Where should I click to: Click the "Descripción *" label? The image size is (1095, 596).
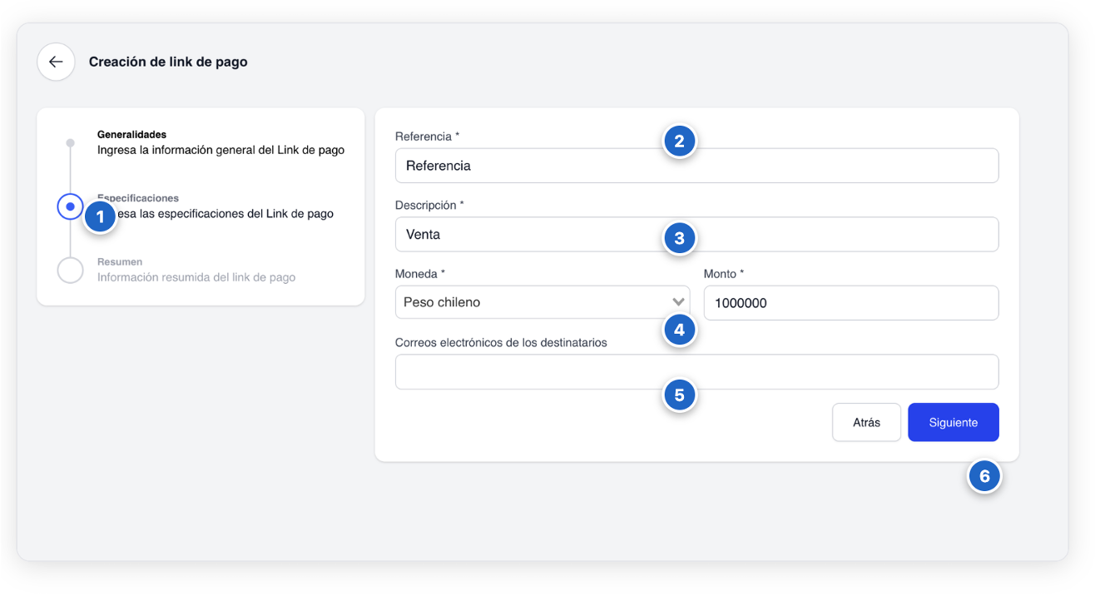point(429,205)
